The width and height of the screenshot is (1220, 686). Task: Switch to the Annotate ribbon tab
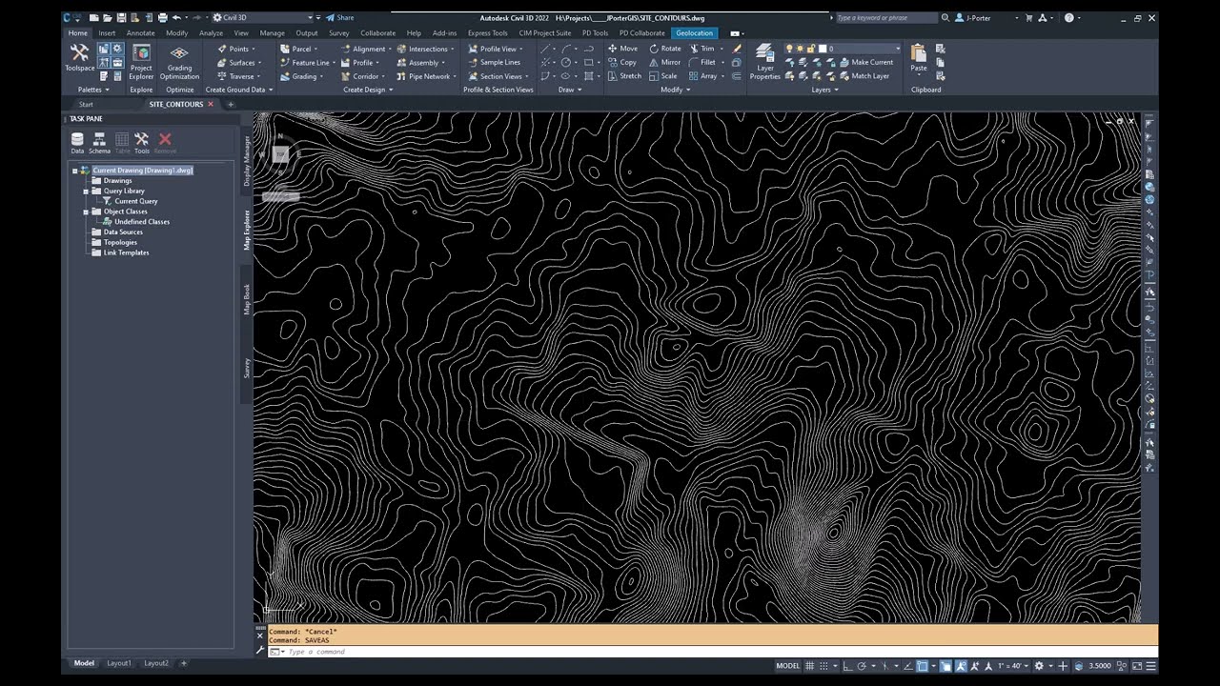[x=140, y=33]
